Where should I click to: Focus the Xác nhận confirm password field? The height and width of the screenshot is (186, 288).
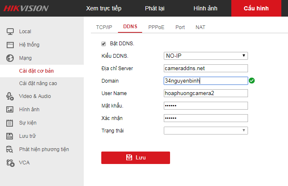click(x=206, y=118)
